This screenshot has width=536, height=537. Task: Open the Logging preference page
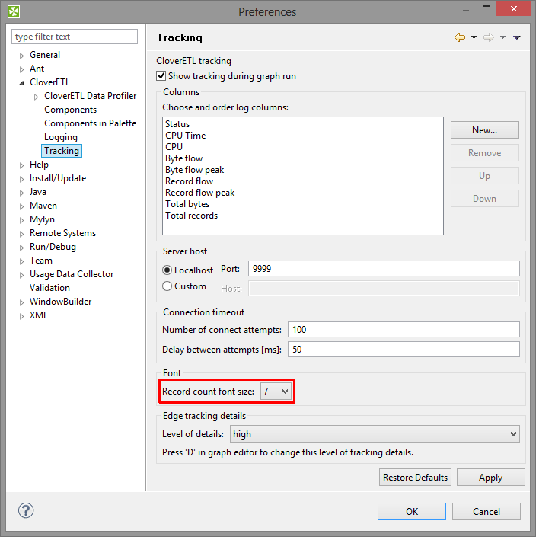point(61,137)
